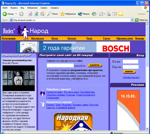Open the Первый раз с народом? link
150x134 pixels.
coord(59,89)
